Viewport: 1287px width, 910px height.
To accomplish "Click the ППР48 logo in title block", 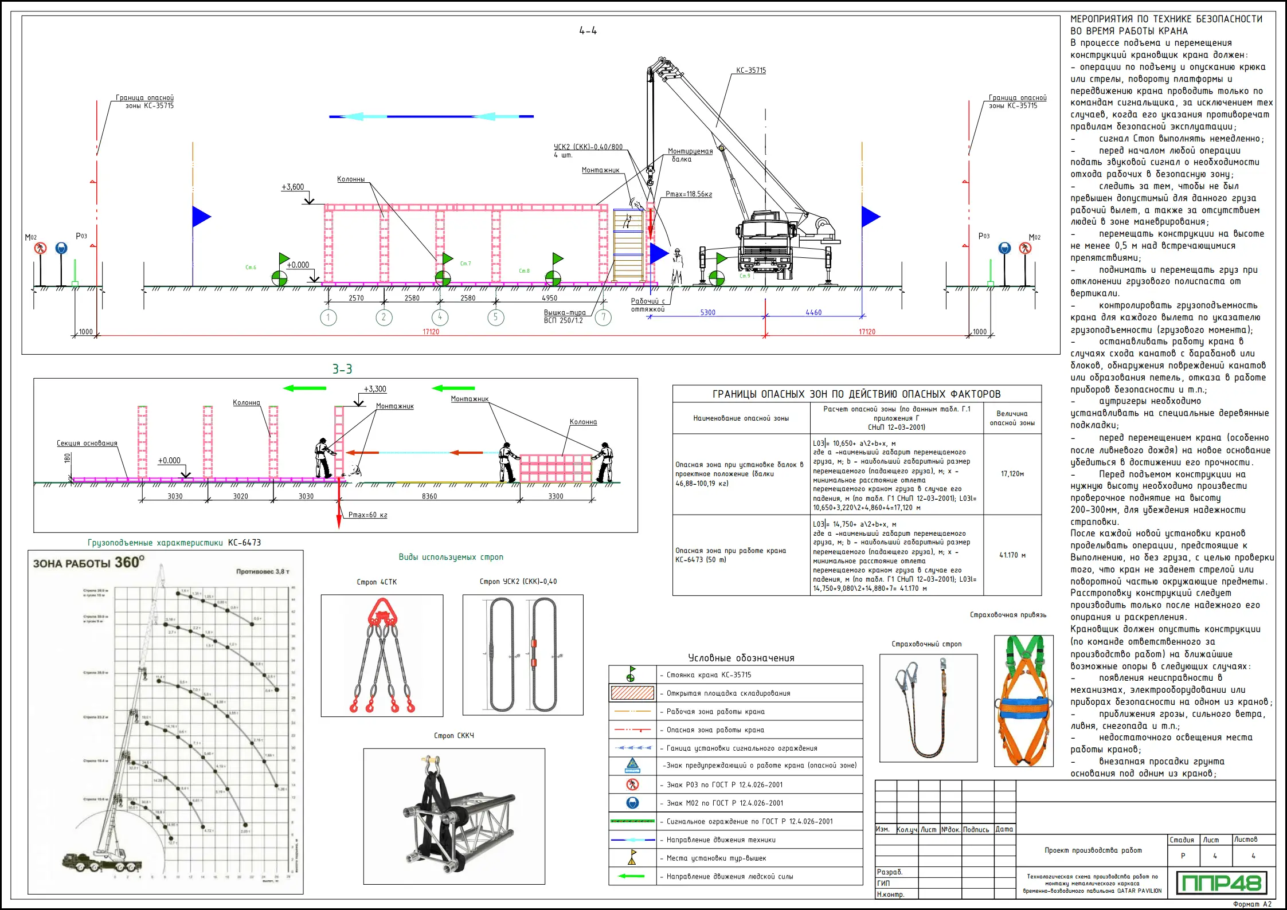I will point(1221,882).
